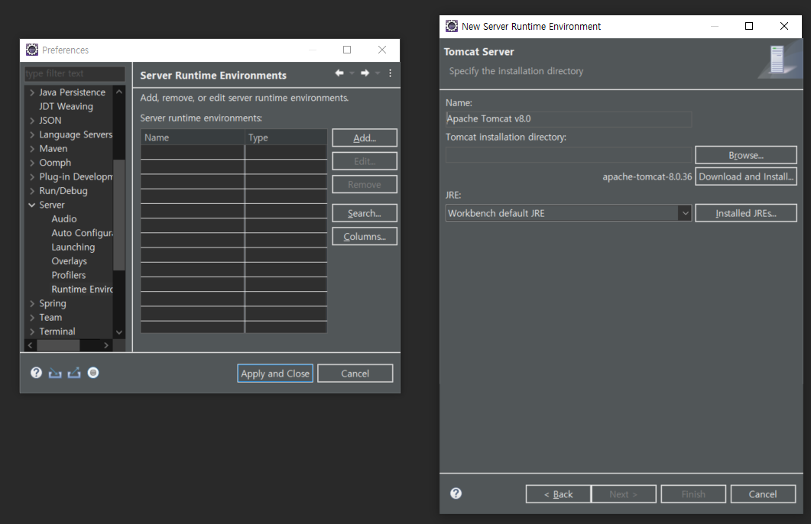Expand the Java Persistence tree node
811x524 pixels.
(x=32, y=92)
